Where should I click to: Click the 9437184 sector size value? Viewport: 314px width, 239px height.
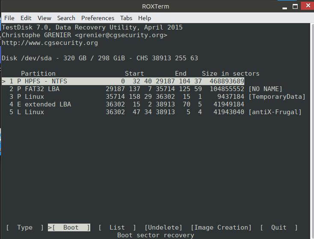click(x=231, y=97)
